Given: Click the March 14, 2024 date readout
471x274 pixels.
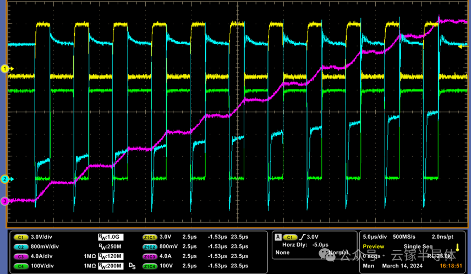Looking at the screenshot, I should (x=402, y=266).
